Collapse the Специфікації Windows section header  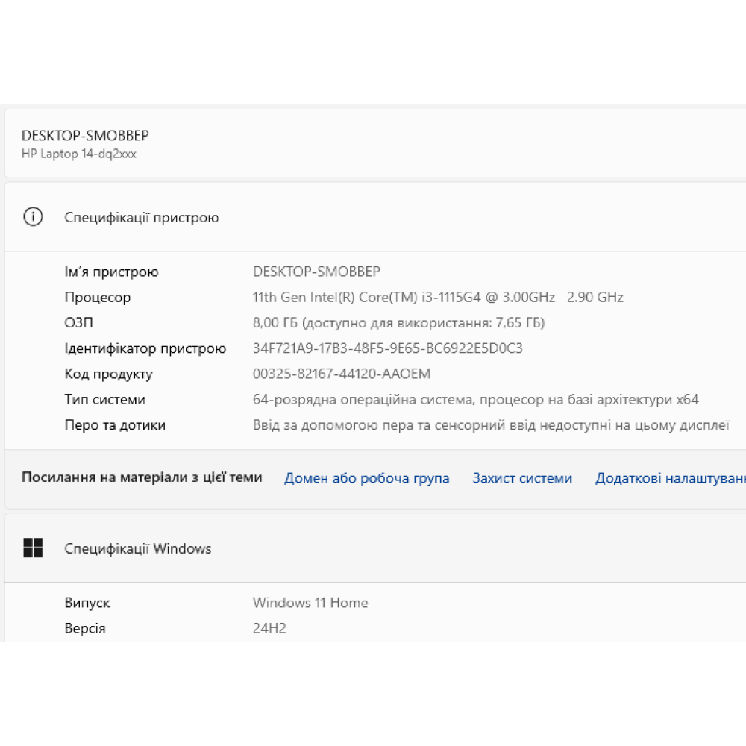pos(373,548)
